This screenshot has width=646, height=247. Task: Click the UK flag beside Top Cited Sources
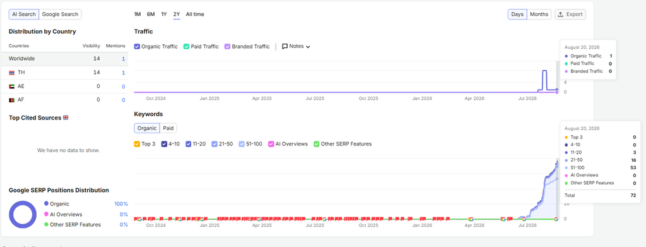point(66,117)
